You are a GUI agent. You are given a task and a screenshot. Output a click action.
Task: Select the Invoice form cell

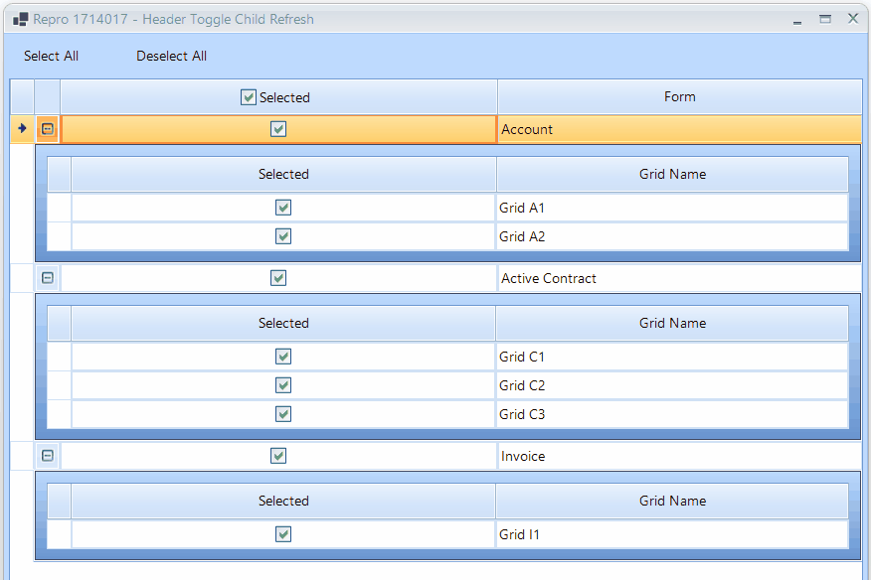coord(679,456)
